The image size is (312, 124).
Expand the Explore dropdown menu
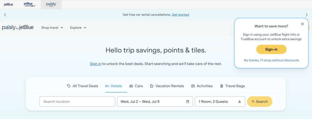click(78, 28)
